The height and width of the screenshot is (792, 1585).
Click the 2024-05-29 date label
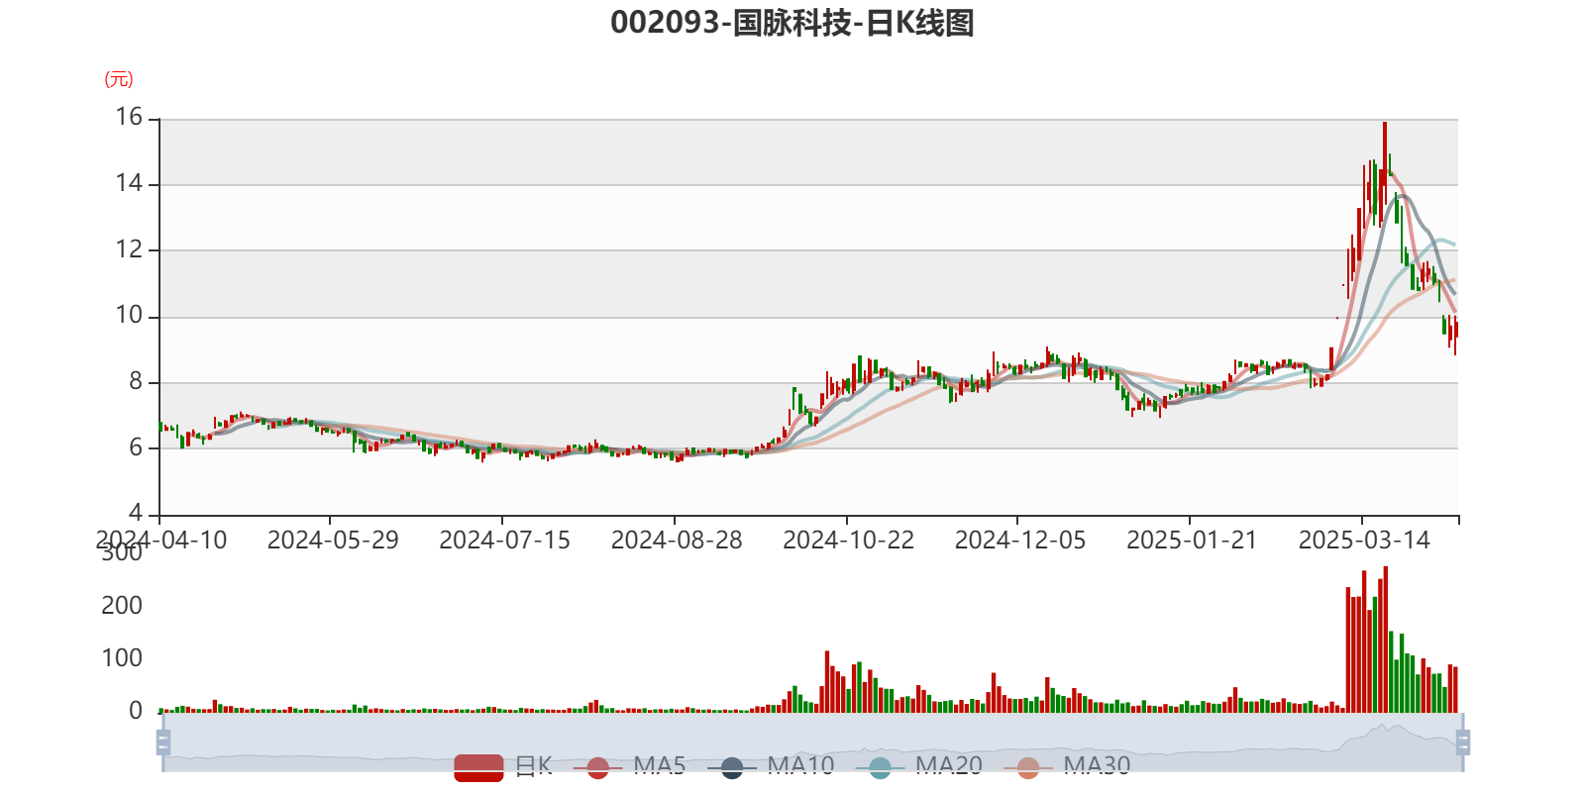click(x=333, y=541)
